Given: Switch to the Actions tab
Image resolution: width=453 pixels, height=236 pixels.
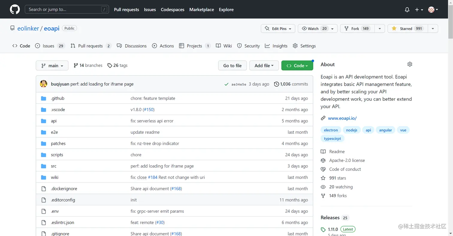Looking at the screenshot, I should pos(163,46).
